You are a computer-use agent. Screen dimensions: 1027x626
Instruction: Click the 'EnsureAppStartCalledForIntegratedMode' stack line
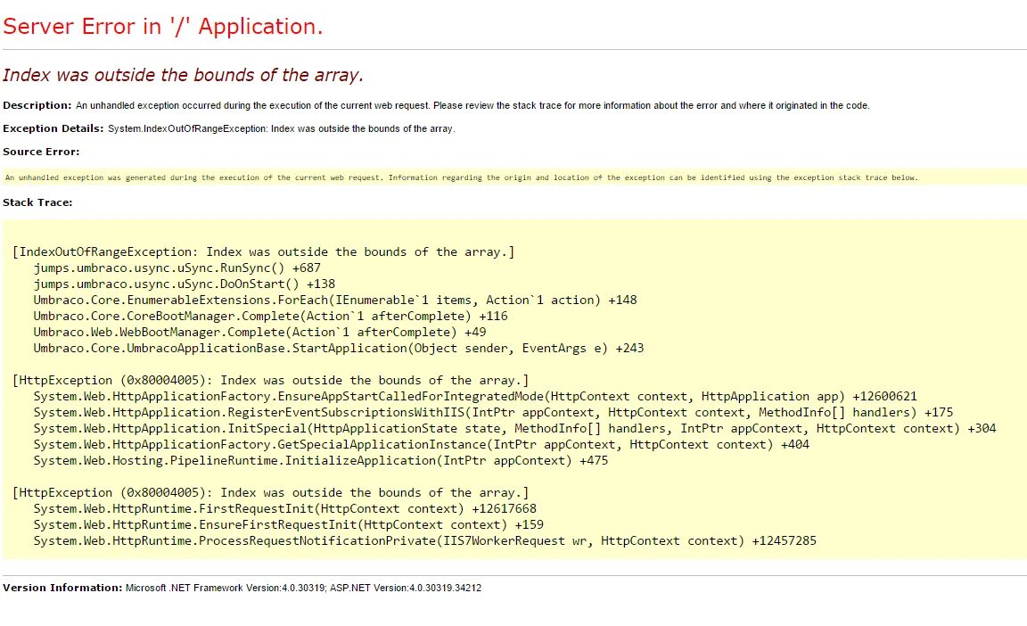coord(475,397)
